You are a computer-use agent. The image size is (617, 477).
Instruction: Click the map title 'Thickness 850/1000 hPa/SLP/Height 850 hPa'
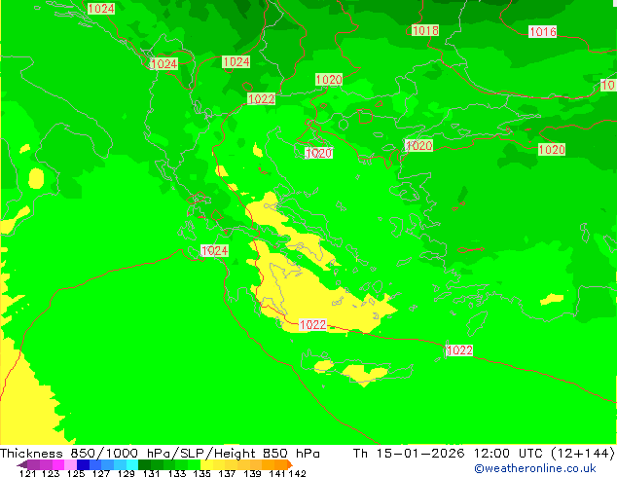tap(160, 453)
